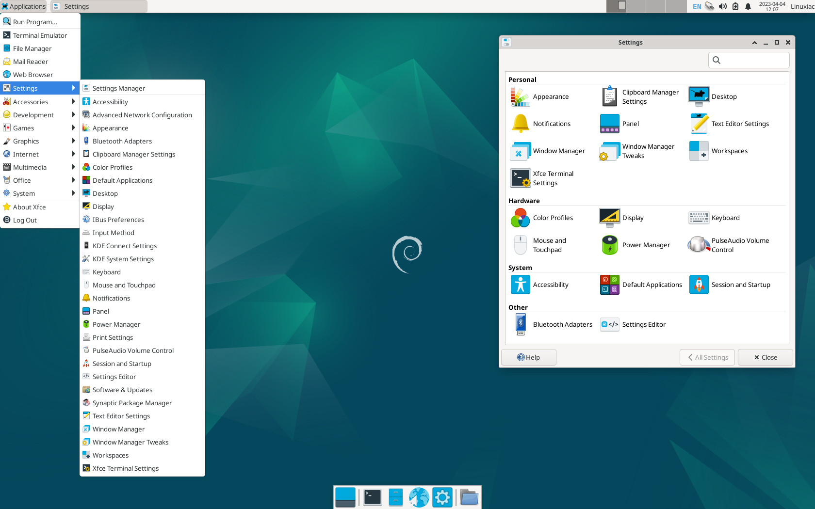Select Terminal Emulator menu entry

point(40,35)
